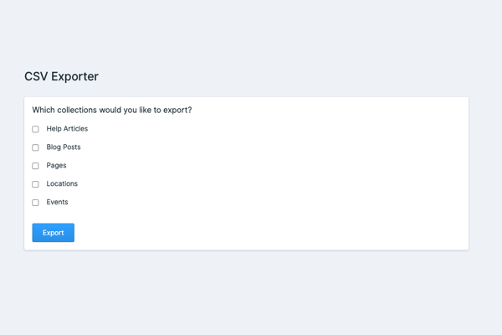The height and width of the screenshot is (335, 502).
Task: Click the Events label text
Action: tap(57, 202)
